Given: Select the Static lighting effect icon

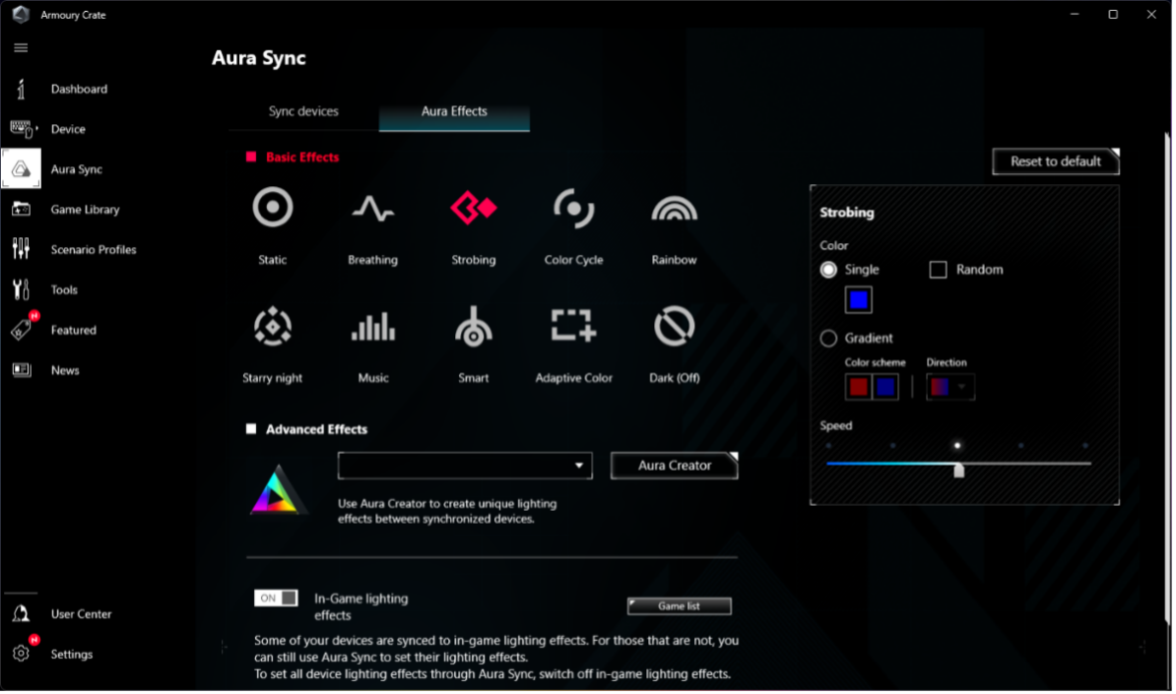Looking at the screenshot, I should coord(273,209).
